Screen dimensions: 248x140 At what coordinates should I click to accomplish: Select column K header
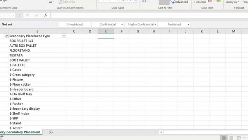[x=201, y=31]
